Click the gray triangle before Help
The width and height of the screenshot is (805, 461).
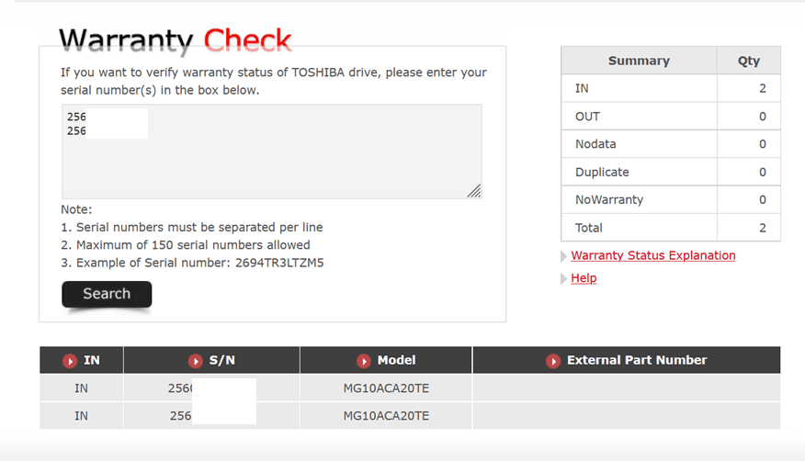coord(564,279)
